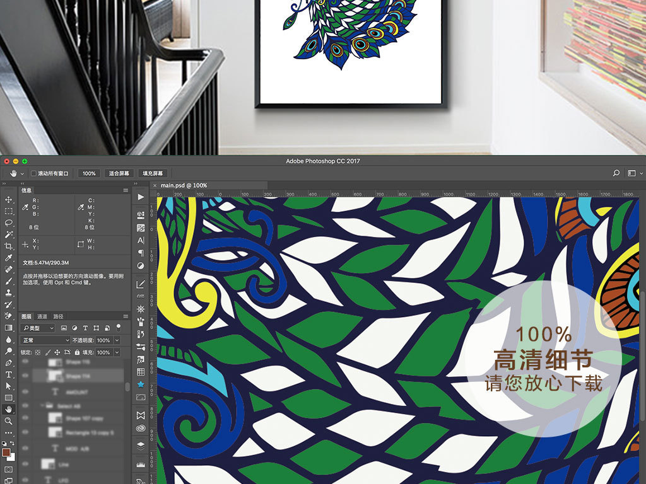Viewport: 646px width, 484px height.
Task: Toggle visibility of the Shape 115 layer
Action: point(25,362)
